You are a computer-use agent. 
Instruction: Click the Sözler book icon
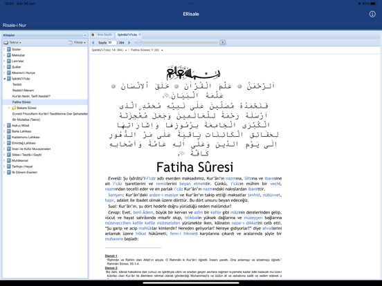tap(9, 49)
